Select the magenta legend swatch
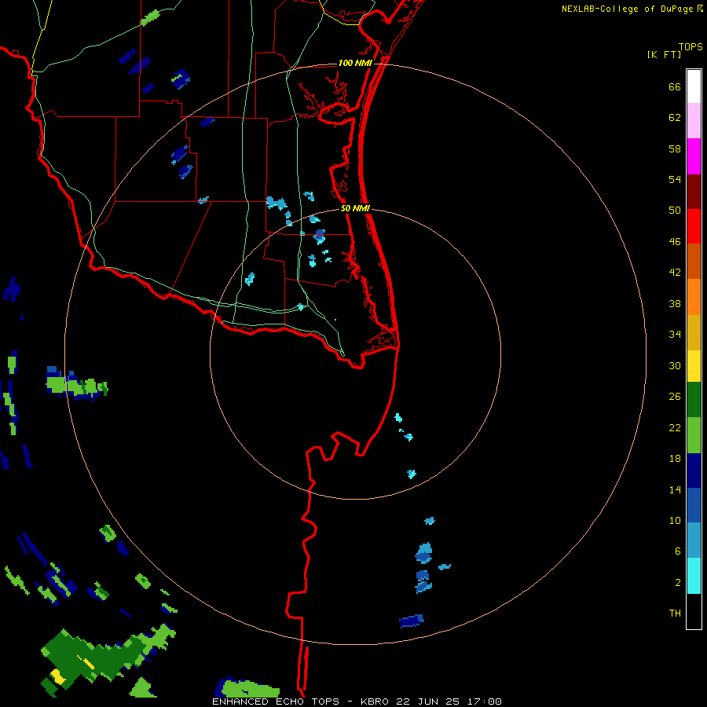707x707 pixels. click(694, 156)
